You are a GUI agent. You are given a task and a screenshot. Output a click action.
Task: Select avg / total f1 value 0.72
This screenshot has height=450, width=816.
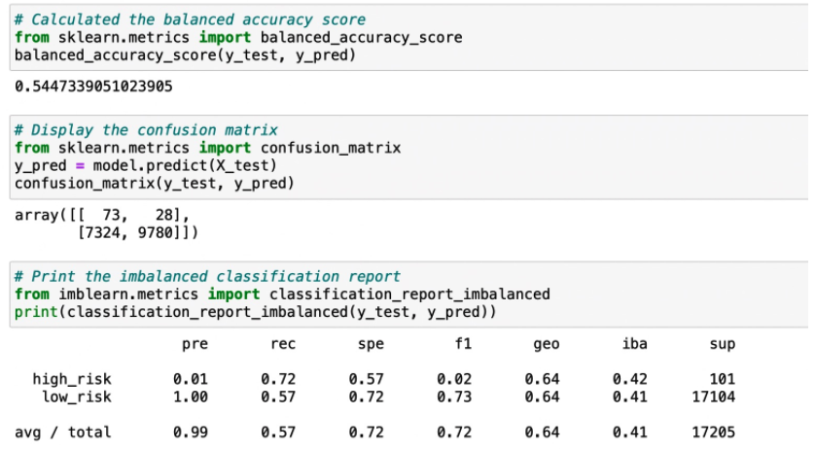[454, 433]
